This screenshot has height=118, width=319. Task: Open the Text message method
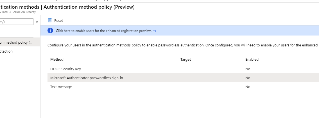61,87
